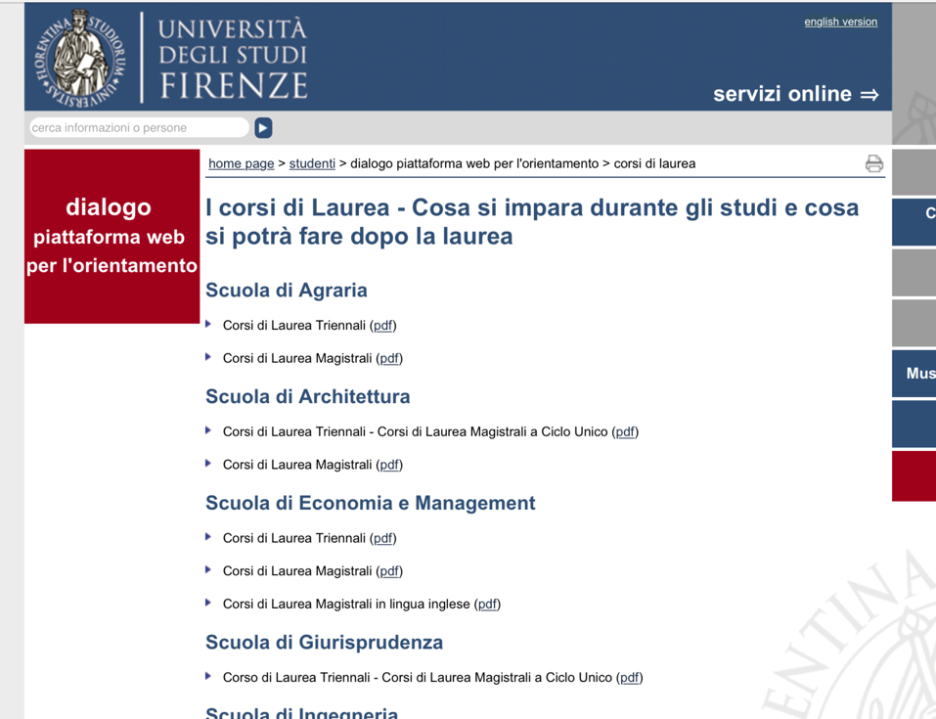Switch to the english version
The width and height of the screenshot is (936, 719).
(840, 22)
